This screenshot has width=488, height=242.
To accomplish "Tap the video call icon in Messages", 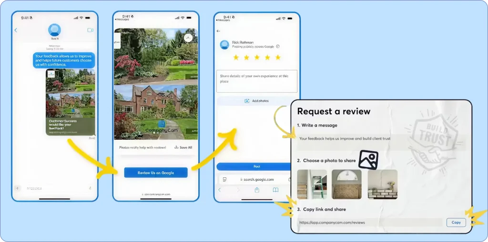I will pyautogui.click(x=90, y=30).
